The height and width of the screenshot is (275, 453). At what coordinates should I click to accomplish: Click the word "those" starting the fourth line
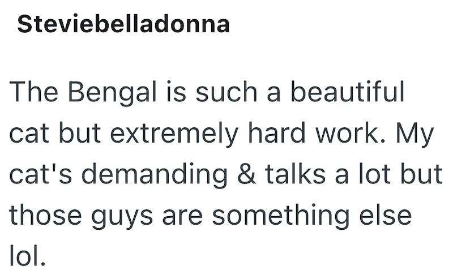pos(45,215)
